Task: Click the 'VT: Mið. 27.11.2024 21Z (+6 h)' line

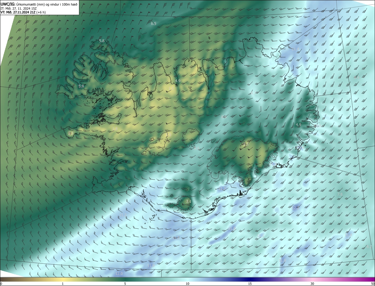Action: 23,12
